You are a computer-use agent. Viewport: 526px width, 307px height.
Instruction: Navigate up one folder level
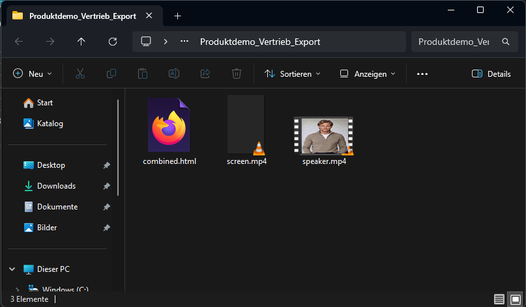[81, 42]
